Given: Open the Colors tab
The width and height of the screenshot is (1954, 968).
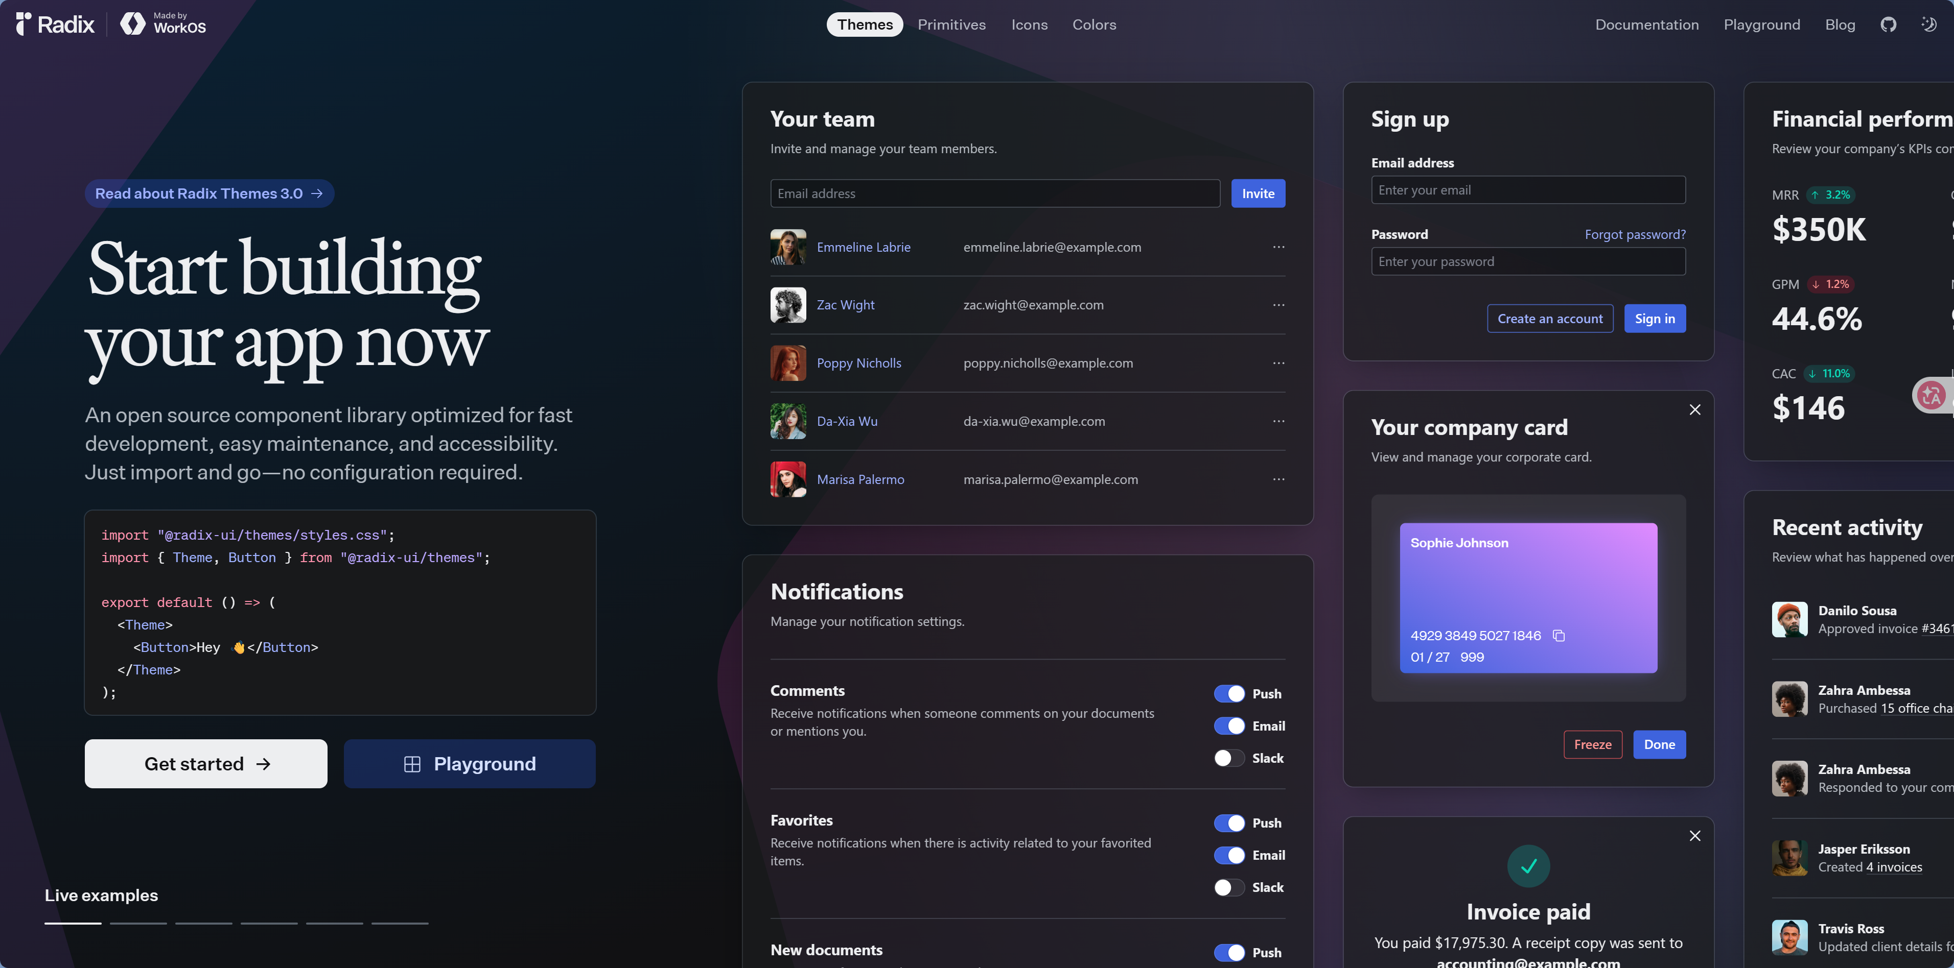Looking at the screenshot, I should point(1094,25).
